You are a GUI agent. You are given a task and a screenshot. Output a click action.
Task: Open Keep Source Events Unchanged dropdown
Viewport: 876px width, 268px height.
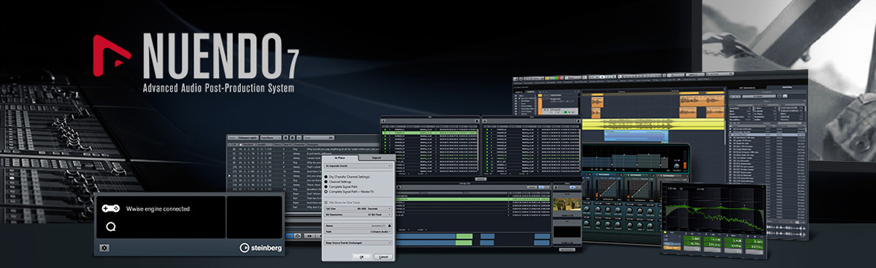point(358,243)
